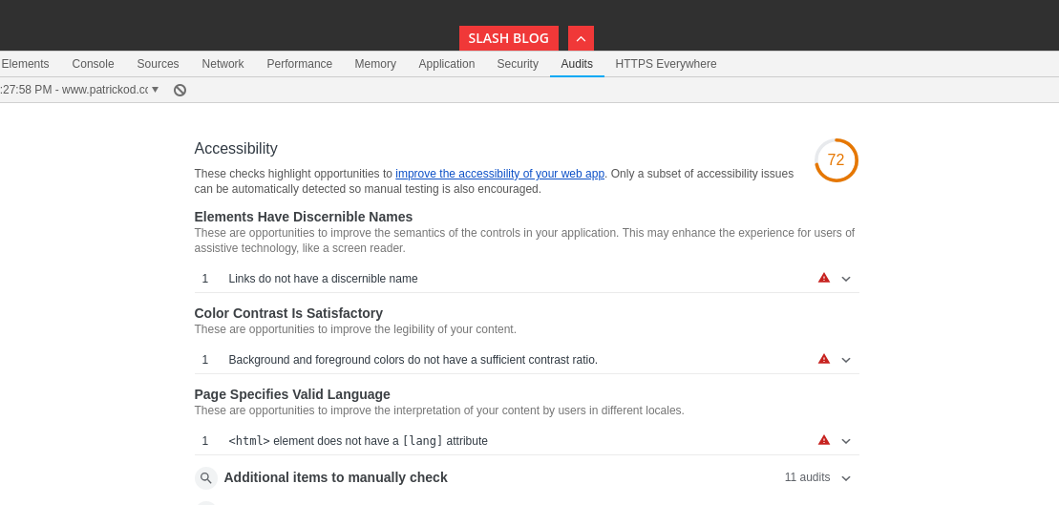
Task: Open the Application tab
Action: click(x=447, y=64)
